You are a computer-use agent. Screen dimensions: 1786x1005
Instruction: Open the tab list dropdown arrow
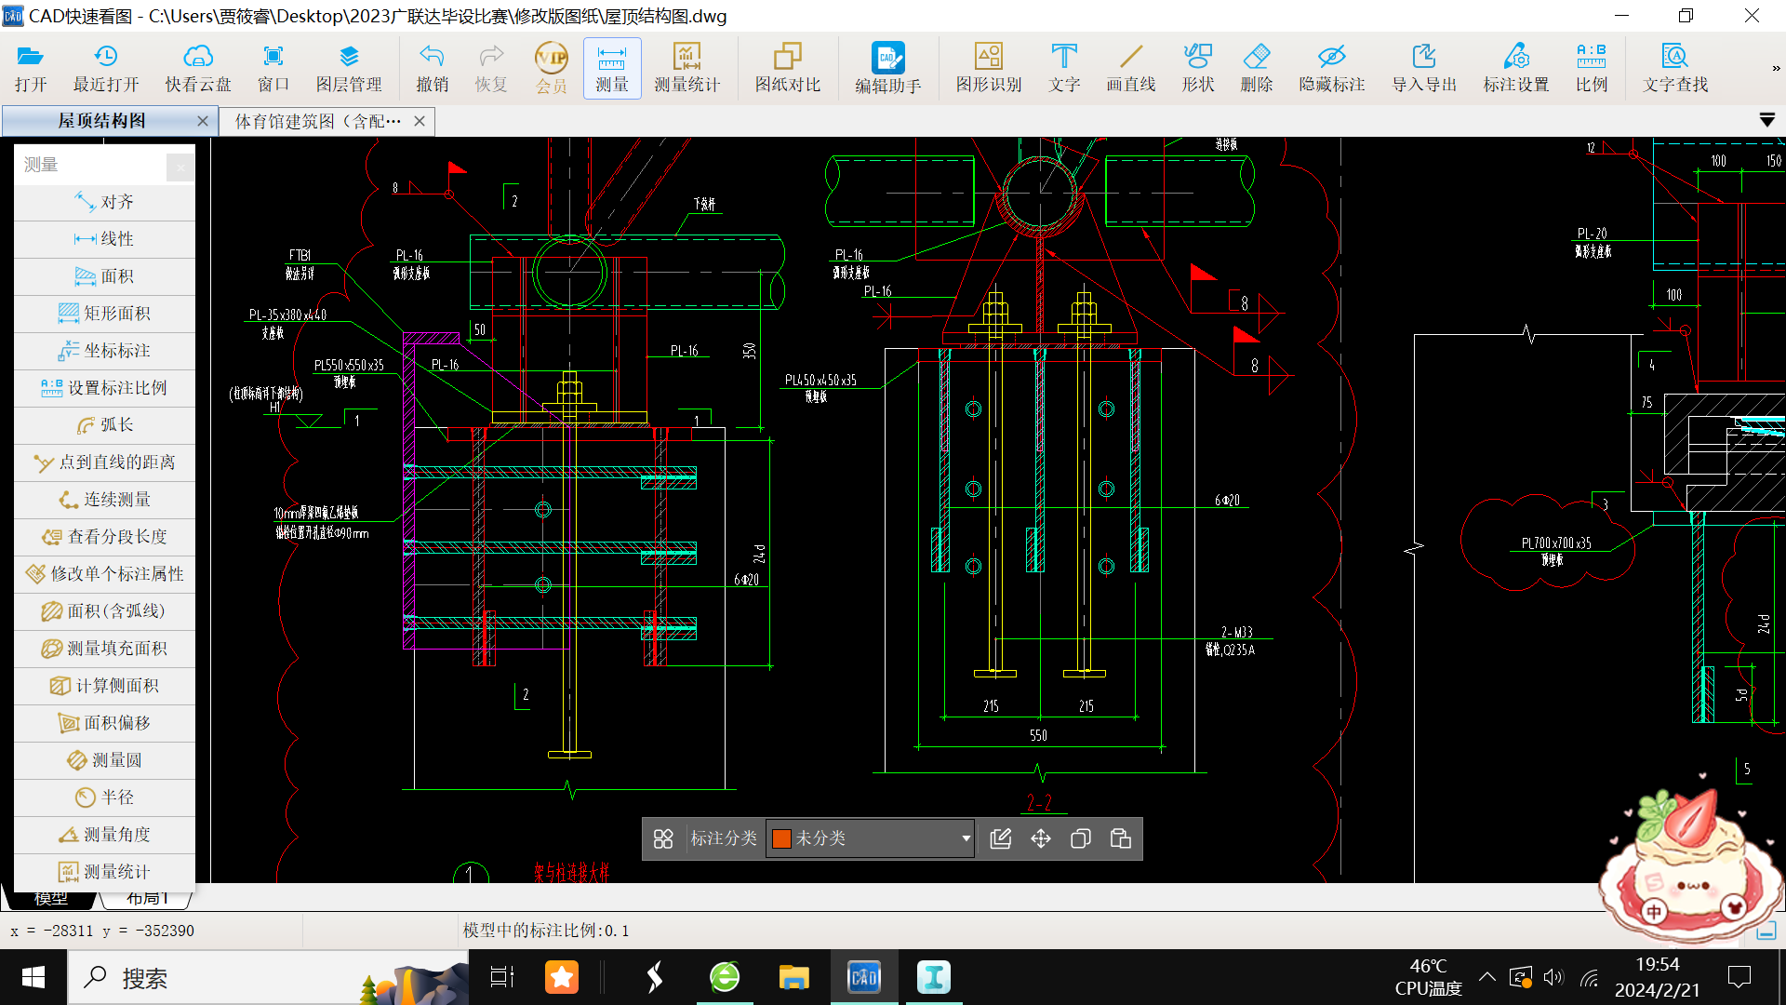[1767, 120]
